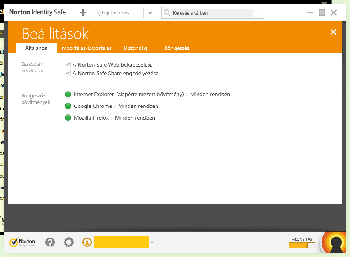Click the magnifier search icon

pyautogui.click(x=167, y=12)
